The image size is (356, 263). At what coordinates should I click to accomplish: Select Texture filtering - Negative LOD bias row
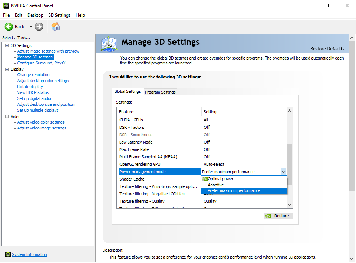point(159,194)
